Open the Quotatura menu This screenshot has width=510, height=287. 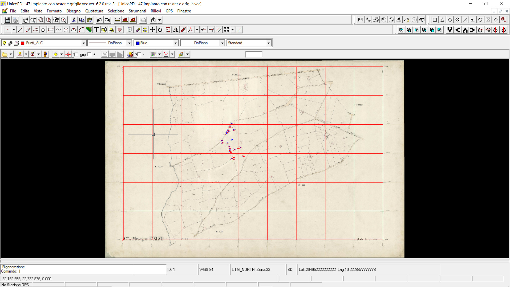point(94,11)
